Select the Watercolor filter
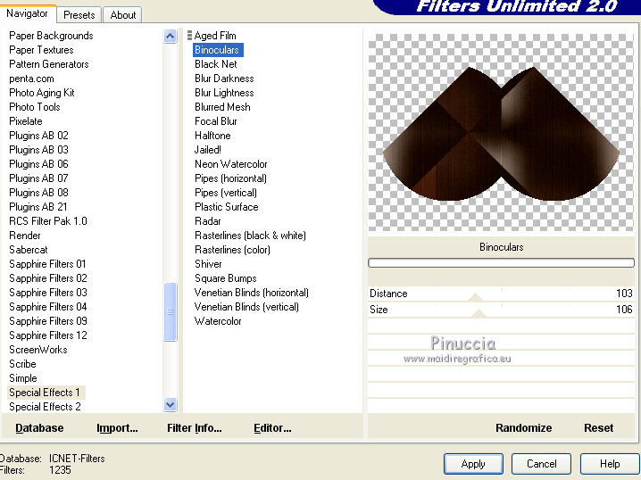 (x=218, y=321)
